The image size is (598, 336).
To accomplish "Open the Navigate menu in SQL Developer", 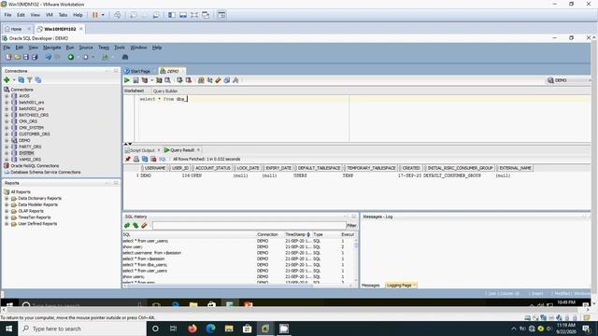I will coord(52,48).
